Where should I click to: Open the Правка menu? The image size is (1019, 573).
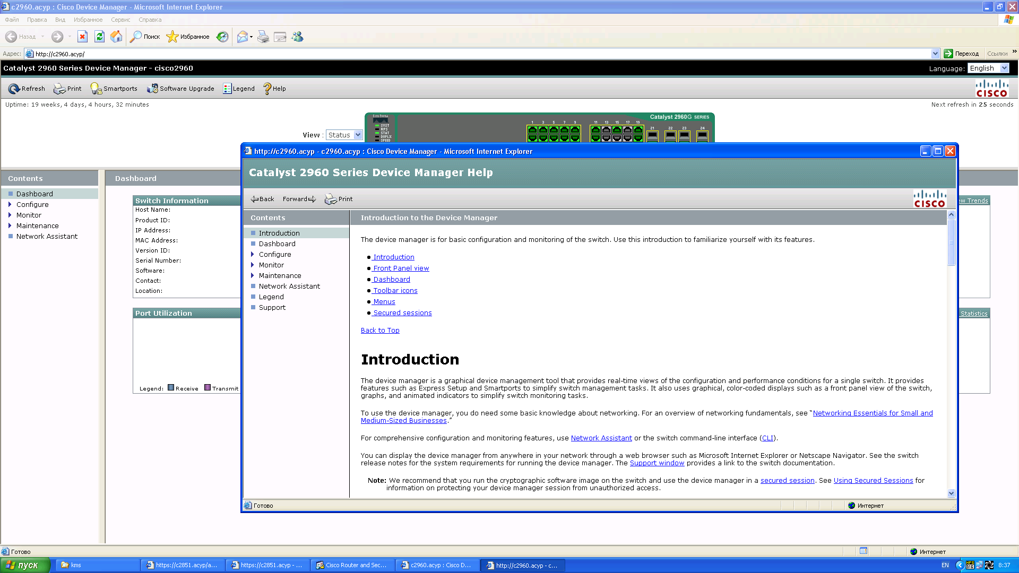click(x=37, y=20)
